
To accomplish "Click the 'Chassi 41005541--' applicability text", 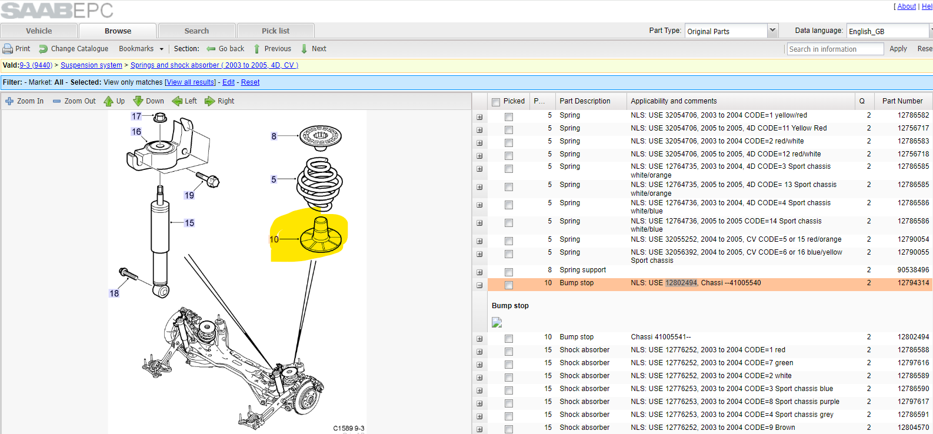I will coord(661,337).
